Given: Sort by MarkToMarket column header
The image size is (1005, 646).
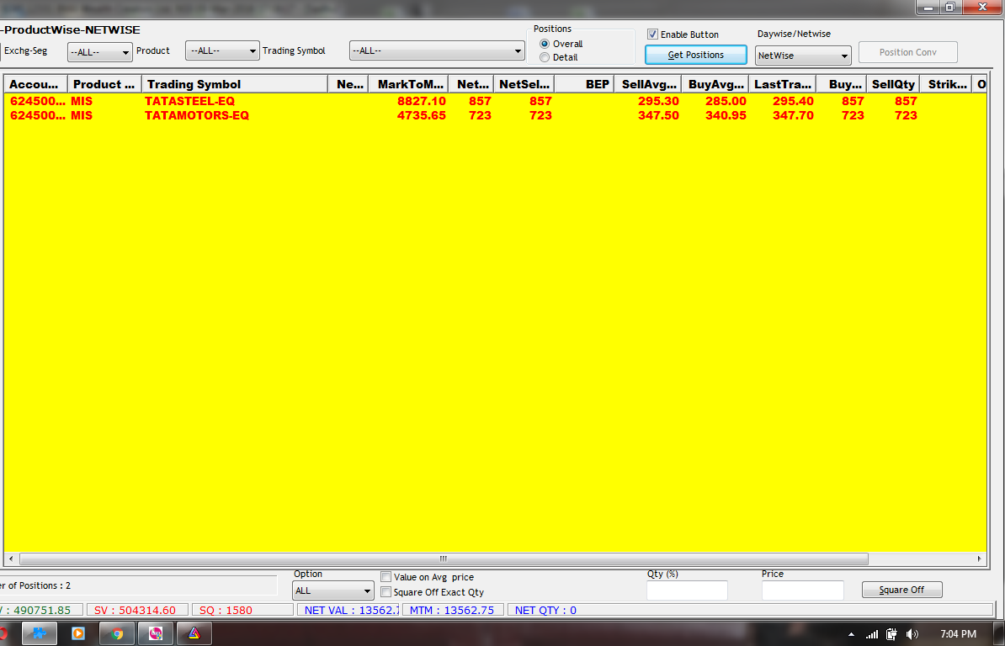Looking at the screenshot, I should tap(410, 84).
